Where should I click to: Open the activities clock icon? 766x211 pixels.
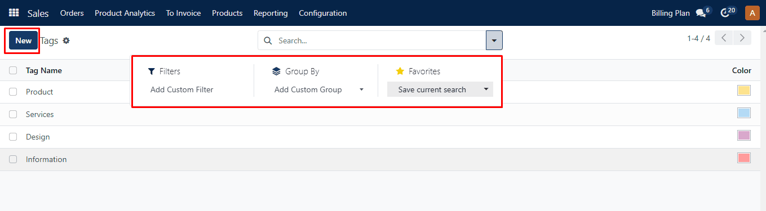tap(725, 13)
